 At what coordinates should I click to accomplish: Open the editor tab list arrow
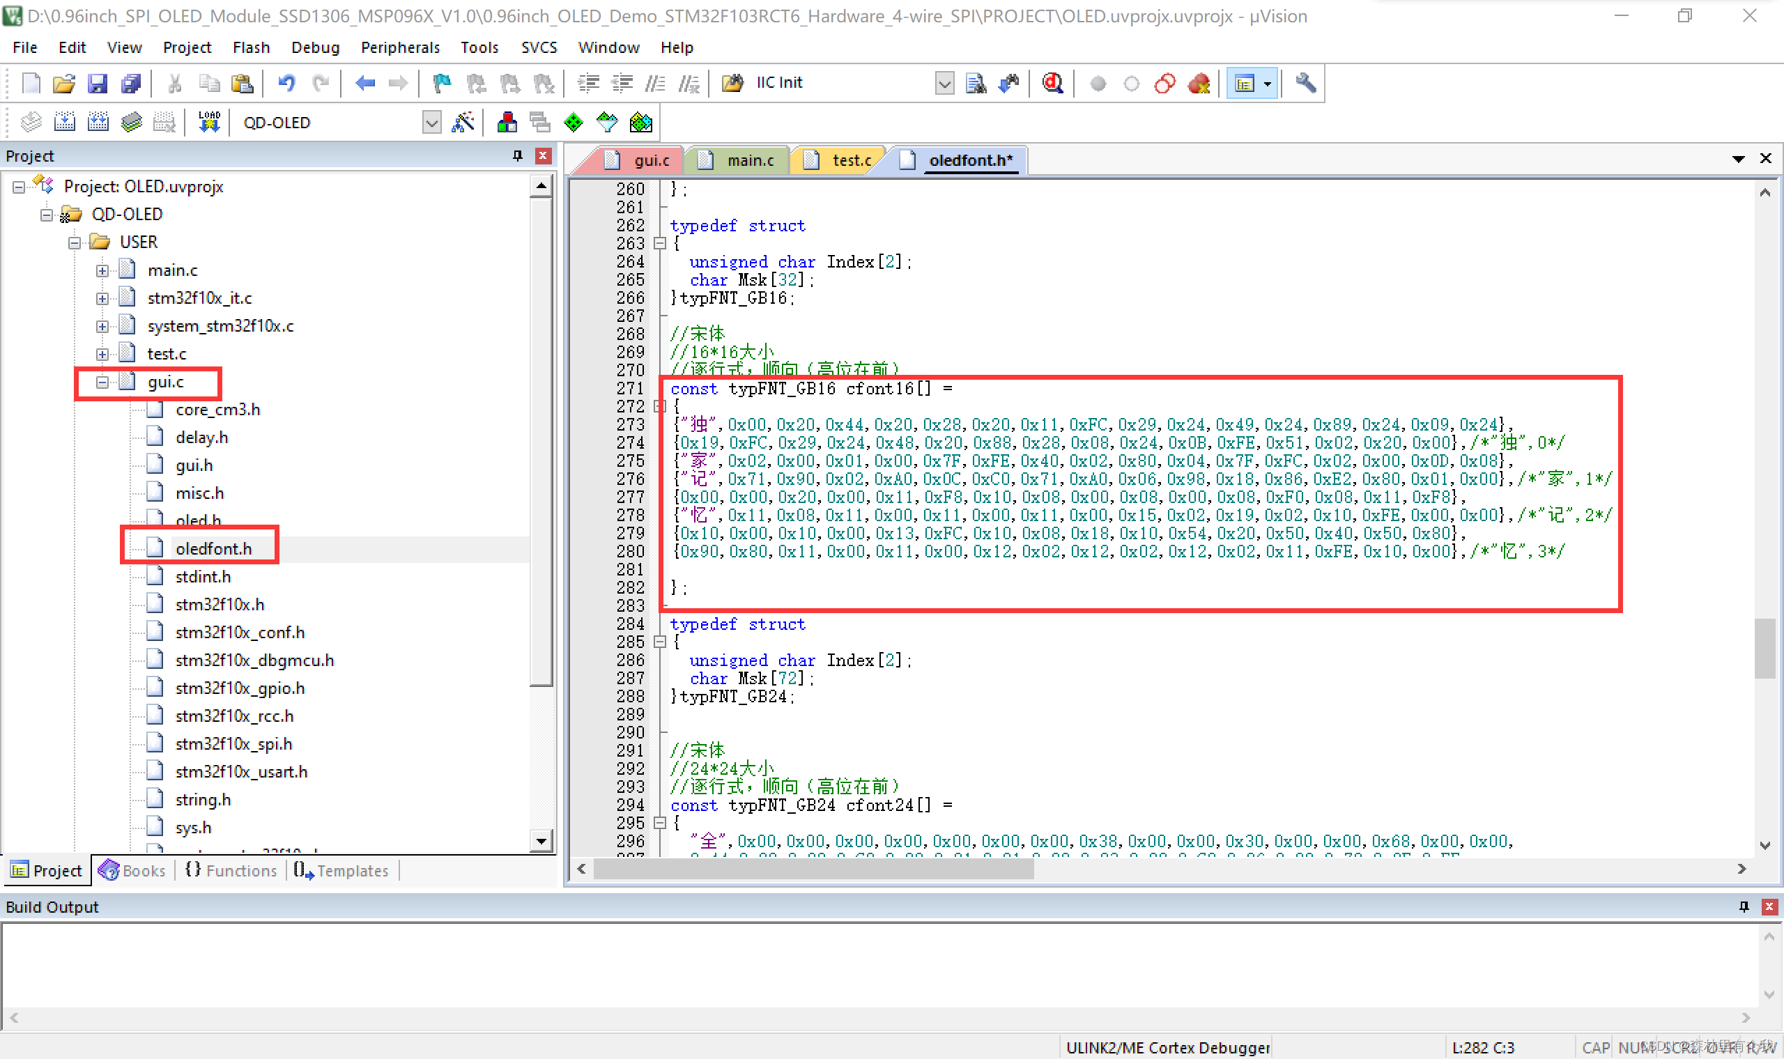pyautogui.click(x=1738, y=158)
